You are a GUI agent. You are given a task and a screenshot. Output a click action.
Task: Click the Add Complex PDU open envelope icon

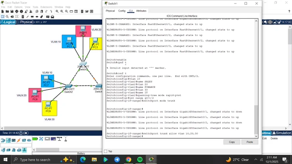tap(52, 17)
